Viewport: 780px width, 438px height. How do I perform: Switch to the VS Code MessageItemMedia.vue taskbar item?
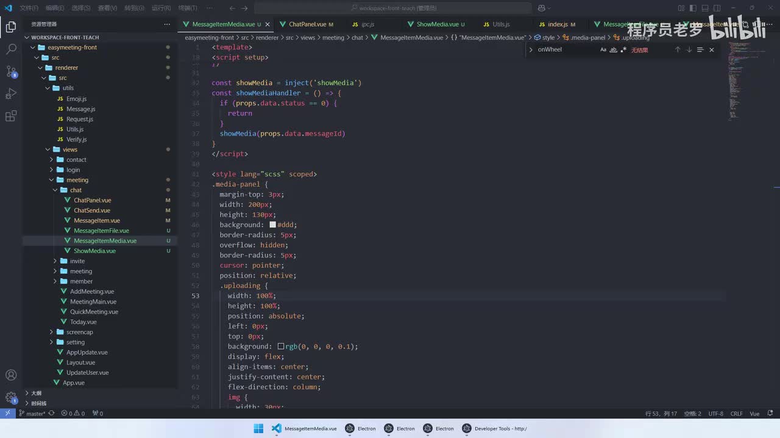click(304, 428)
